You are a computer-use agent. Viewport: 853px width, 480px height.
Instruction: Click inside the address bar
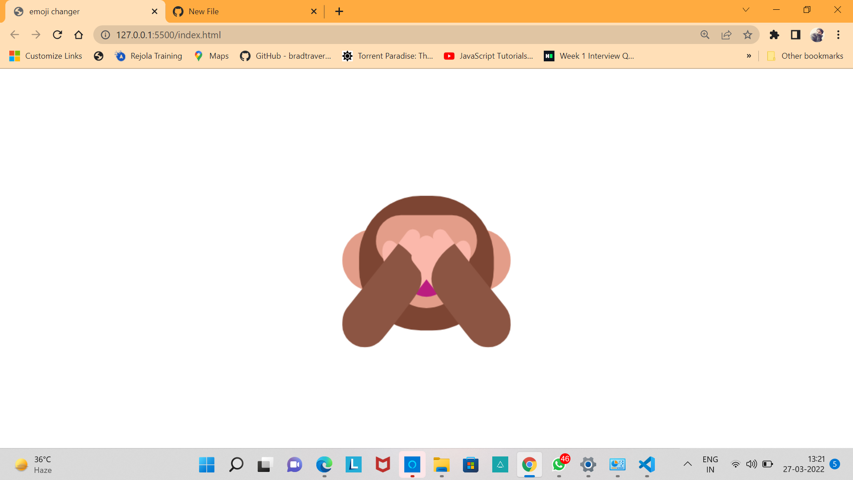click(311, 35)
